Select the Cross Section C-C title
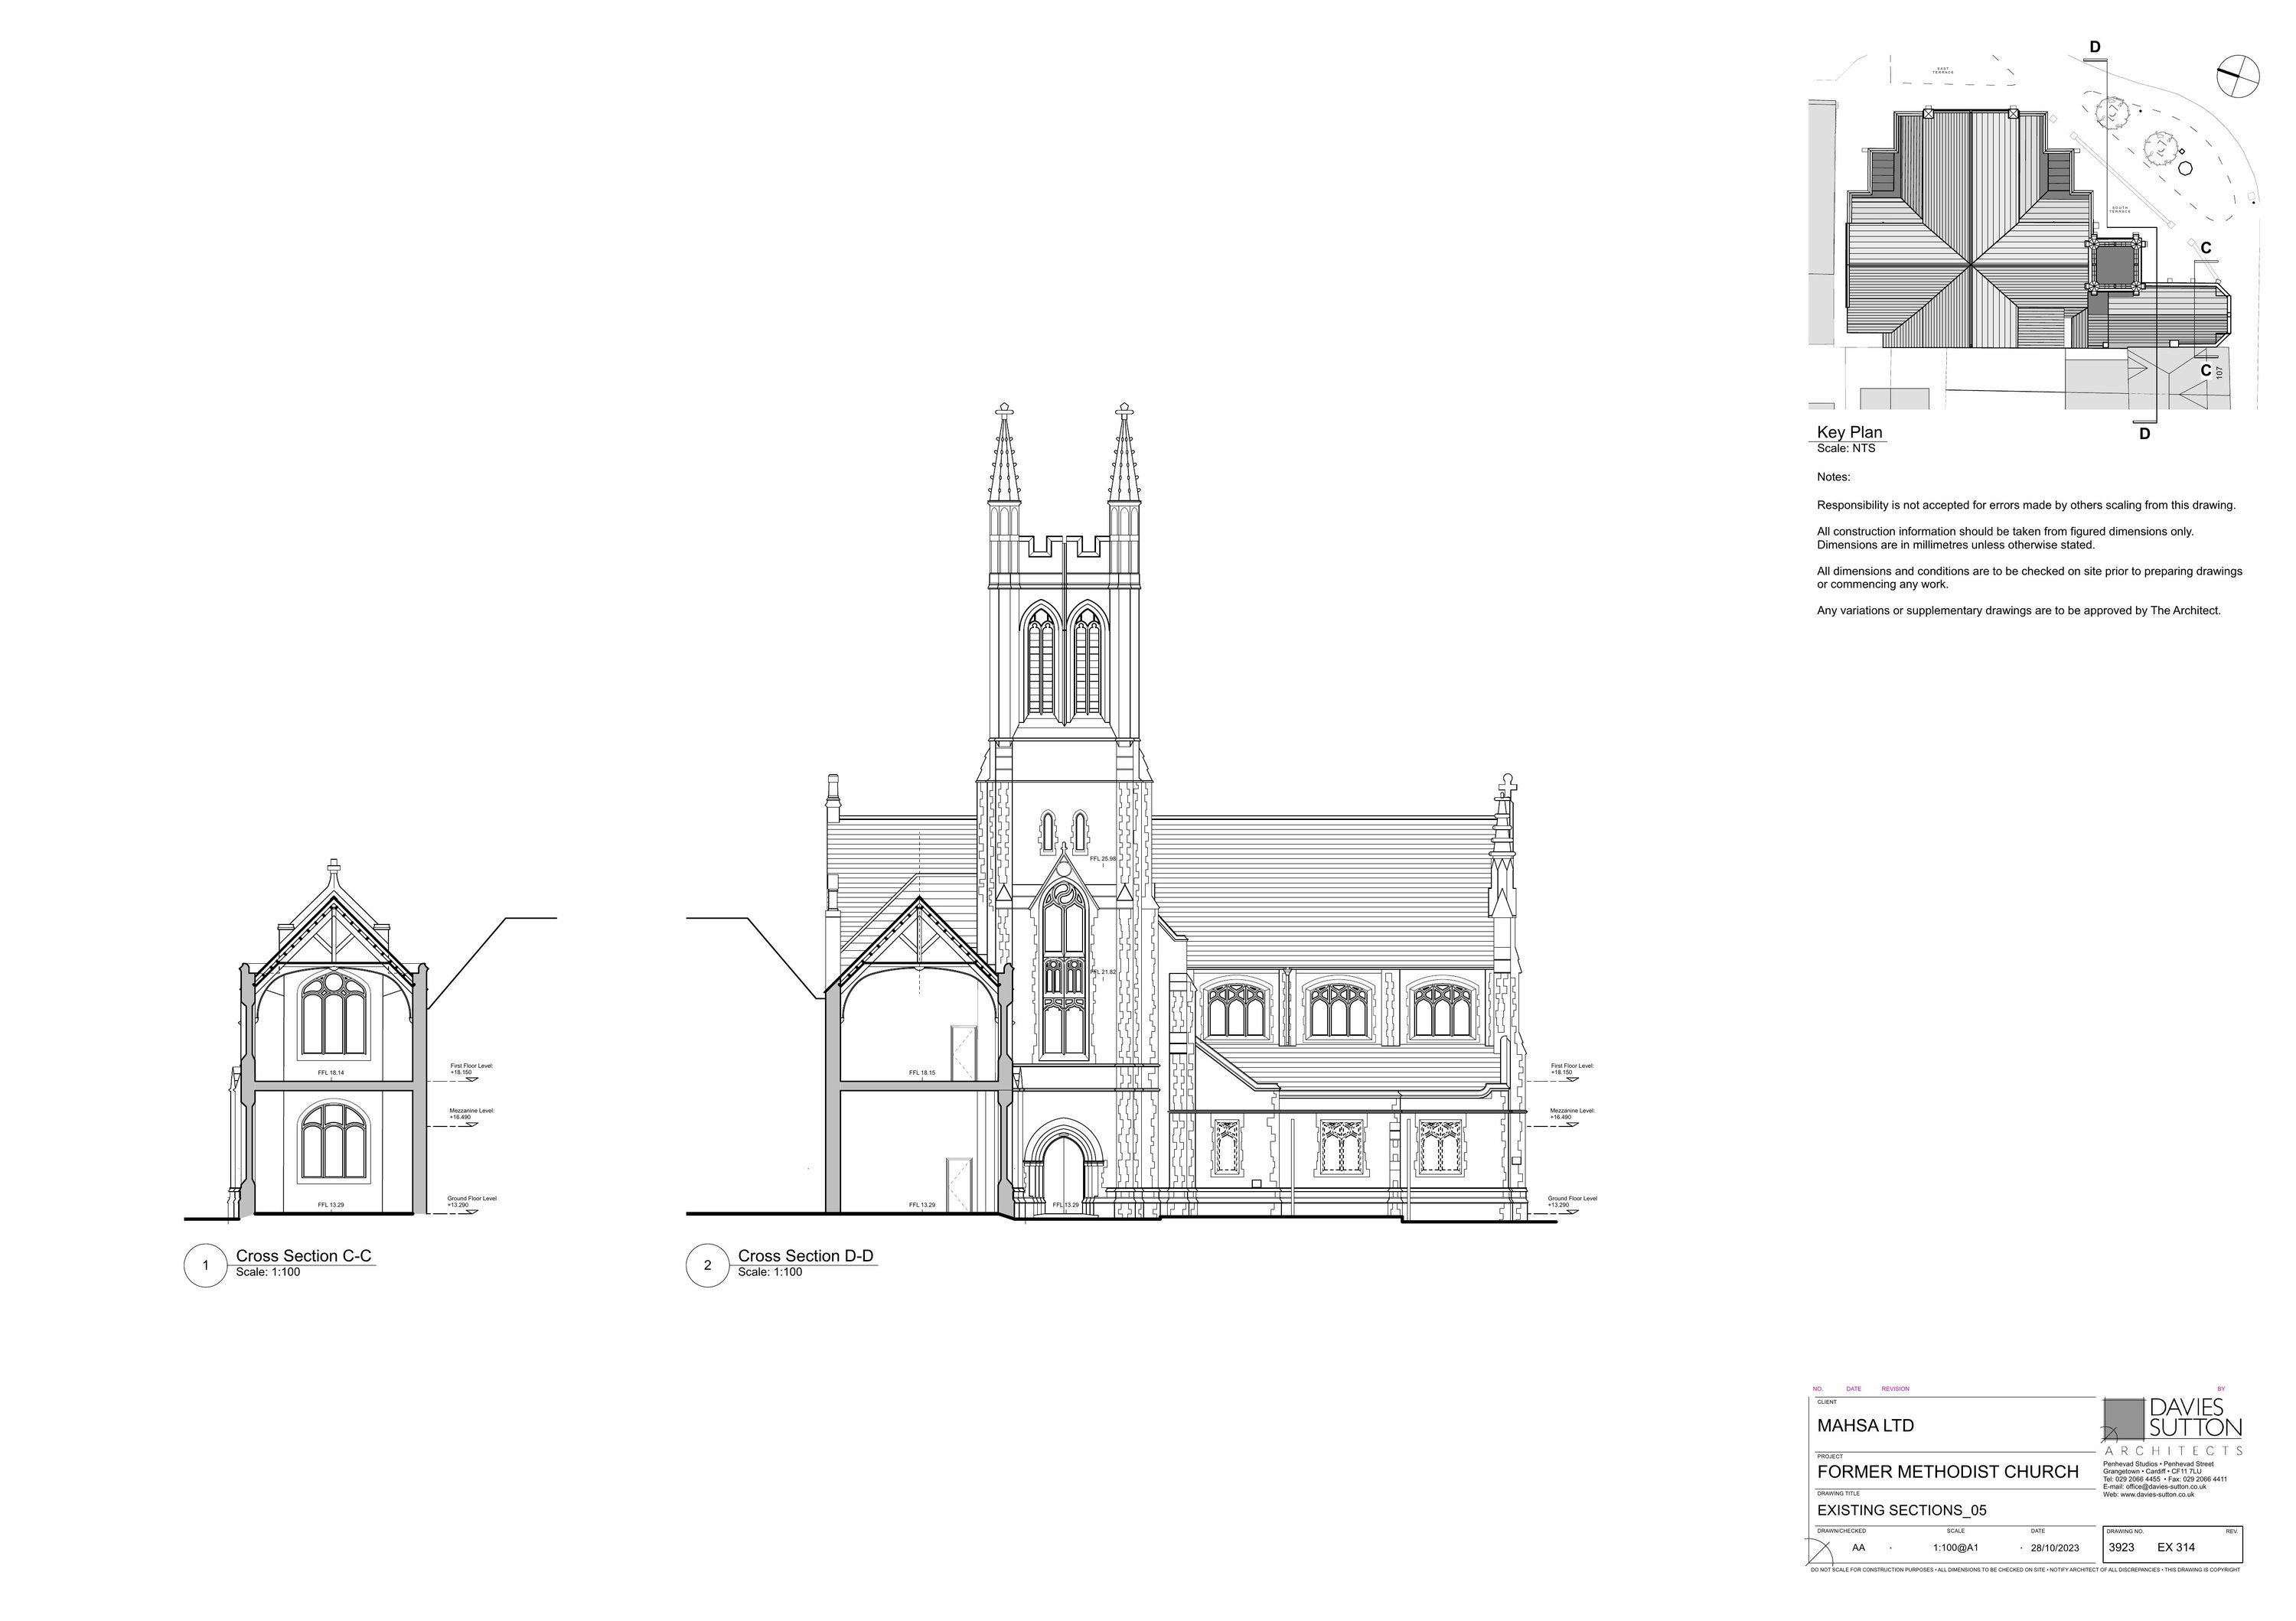 tap(304, 1256)
